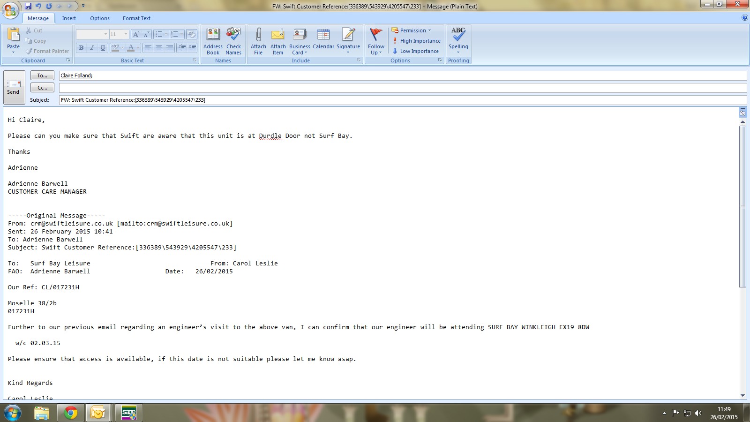750x422 pixels.
Task: Save the message using the quick access toolbar
Action: 28,6
